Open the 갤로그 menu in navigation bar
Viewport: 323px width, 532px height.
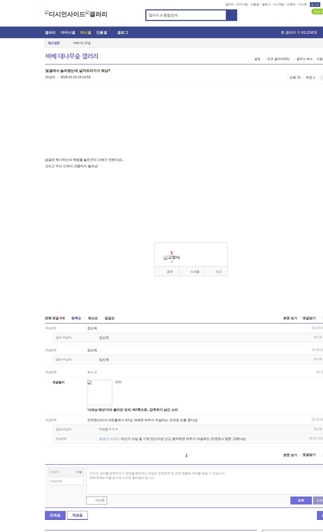pyautogui.click(x=123, y=33)
